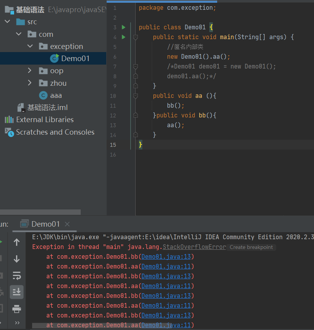Open first Demo01.java:13 stack trace link
The height and width of the screenshot is (330, 314).
click(166, 256)
